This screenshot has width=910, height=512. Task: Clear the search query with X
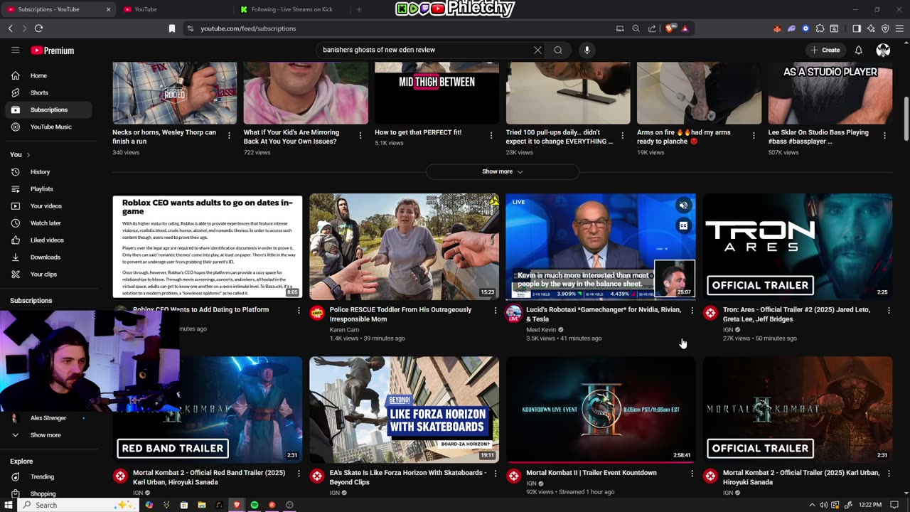(537, 50)
